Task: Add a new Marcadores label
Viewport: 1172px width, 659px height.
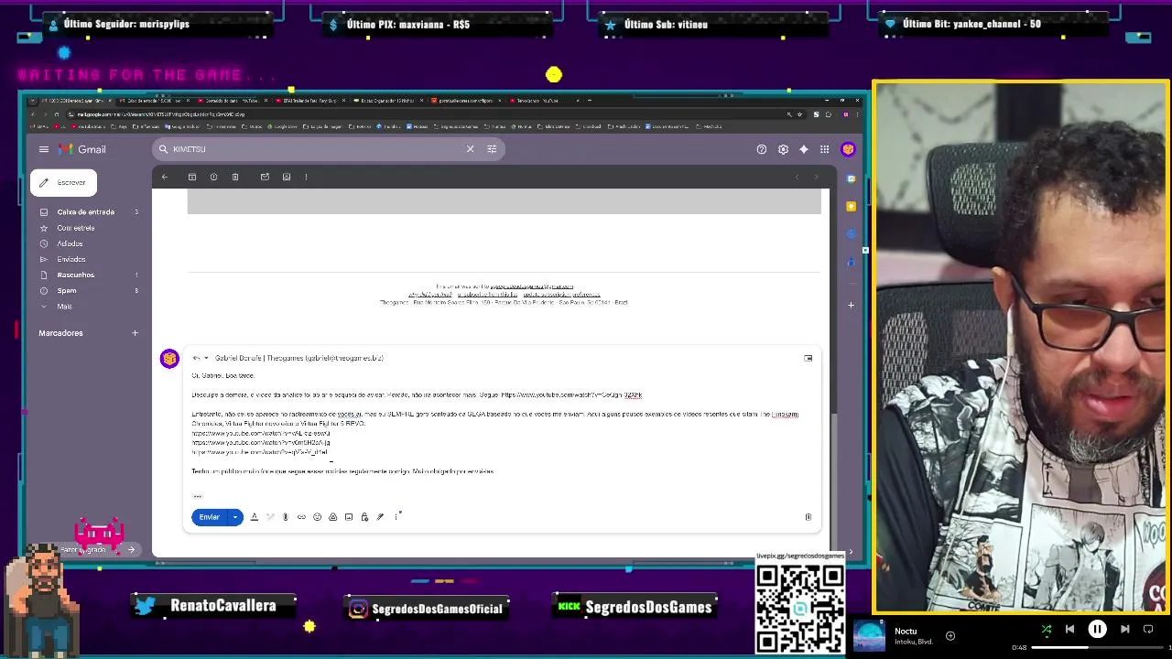Action: (135, 333)
